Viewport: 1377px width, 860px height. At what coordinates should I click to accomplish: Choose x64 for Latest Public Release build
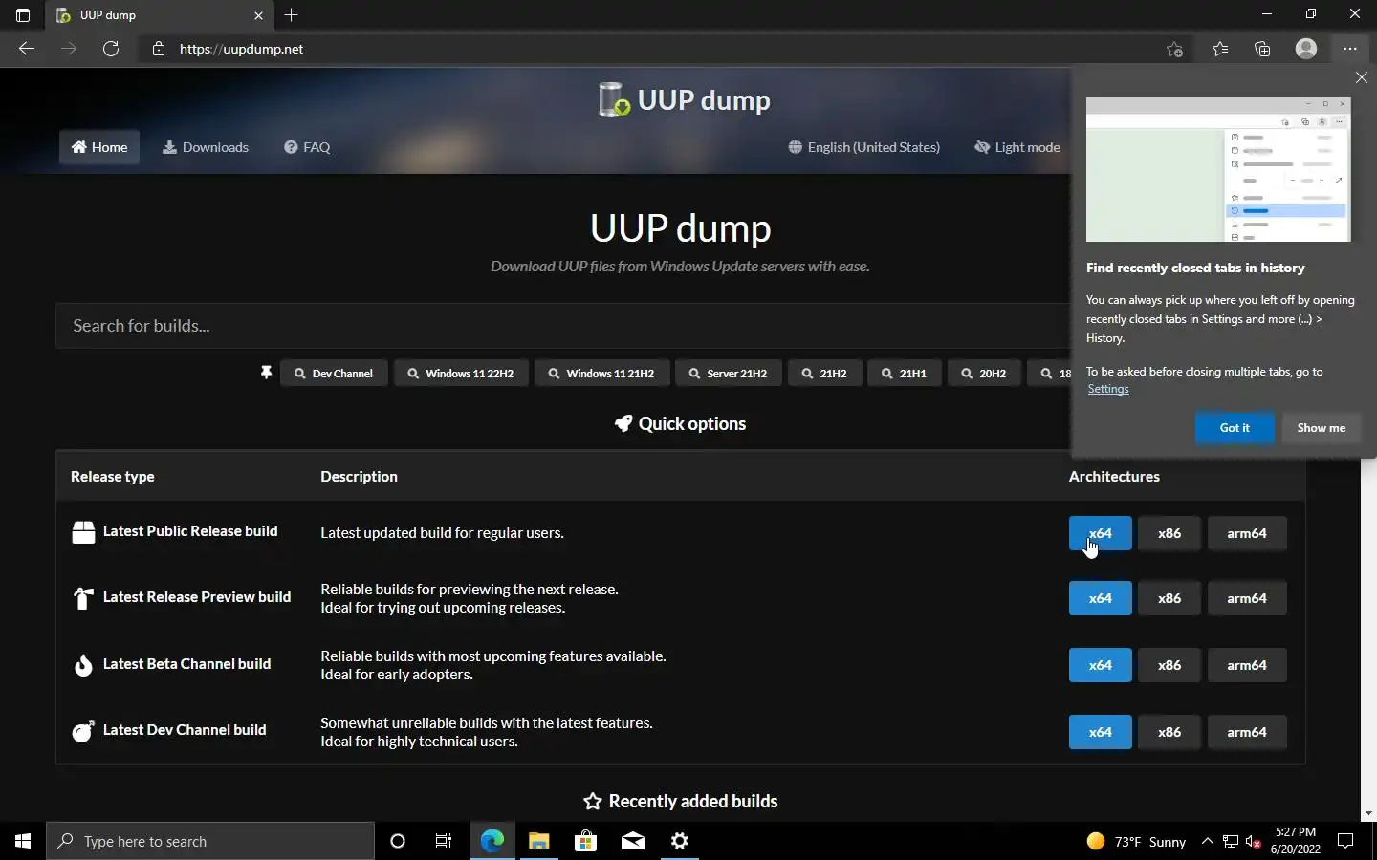pos(1100,533)
